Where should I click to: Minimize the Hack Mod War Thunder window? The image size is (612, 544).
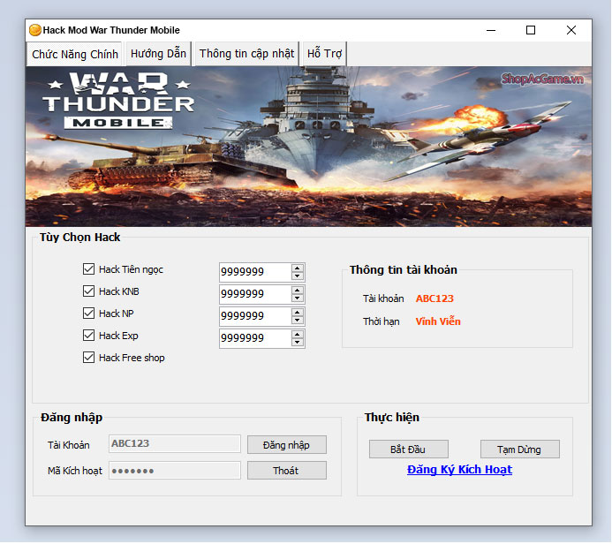(491, 30)
